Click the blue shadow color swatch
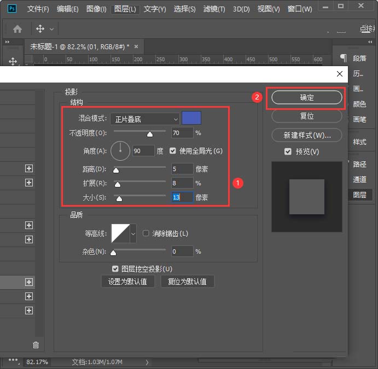 [191, 118]
